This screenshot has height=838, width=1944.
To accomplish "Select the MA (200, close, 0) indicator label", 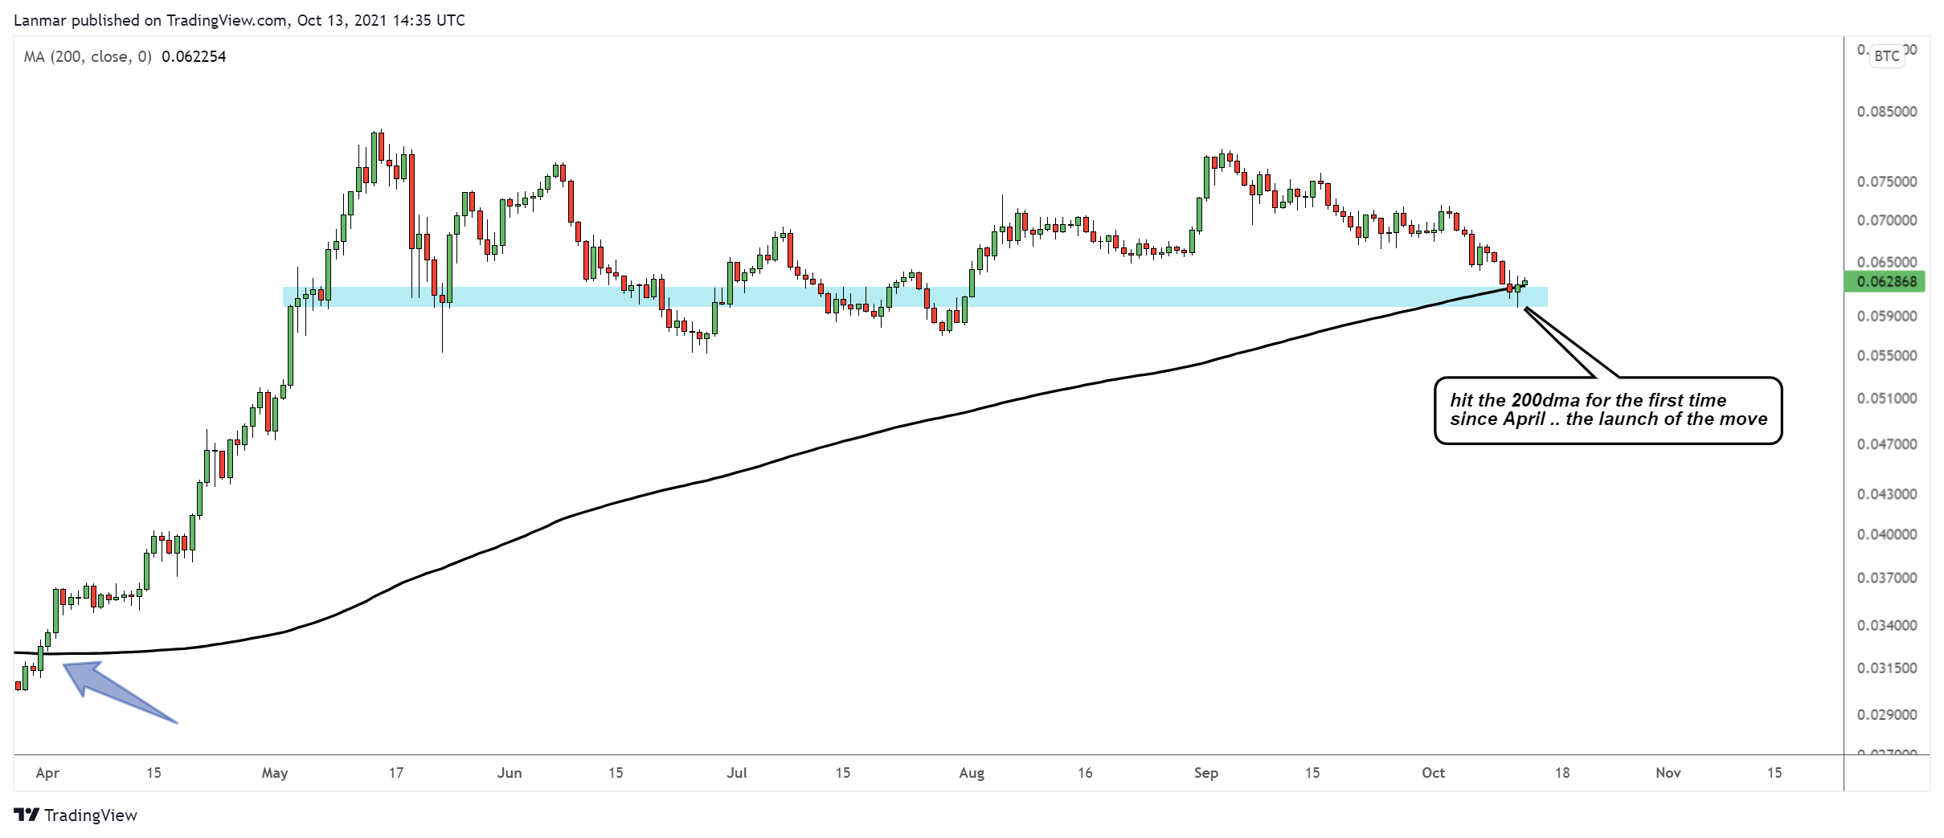I will pyautogui.click(x=88, y=56).
